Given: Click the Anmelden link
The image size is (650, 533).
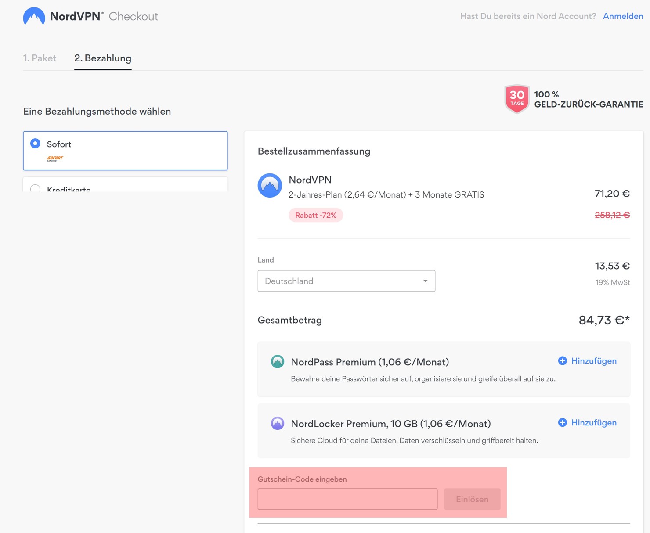Looking at the screenshot, I should pyautogui.click(x=623, y=16).
